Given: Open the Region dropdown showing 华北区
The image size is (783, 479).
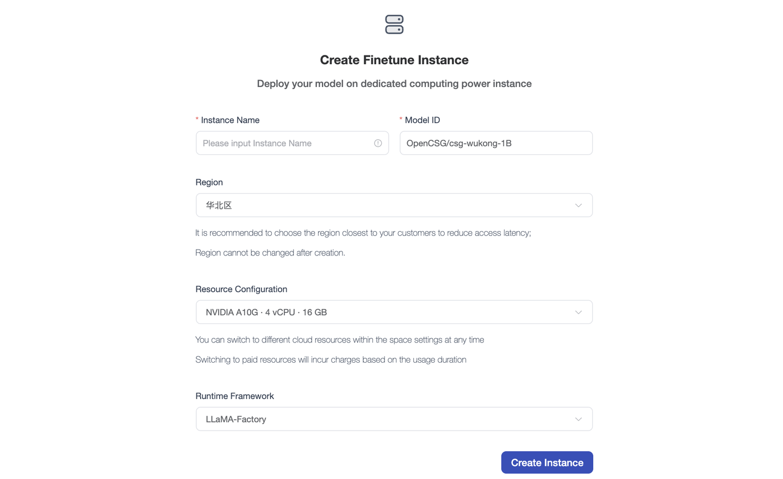Looking at the screenshot, I should click(381, 206).
